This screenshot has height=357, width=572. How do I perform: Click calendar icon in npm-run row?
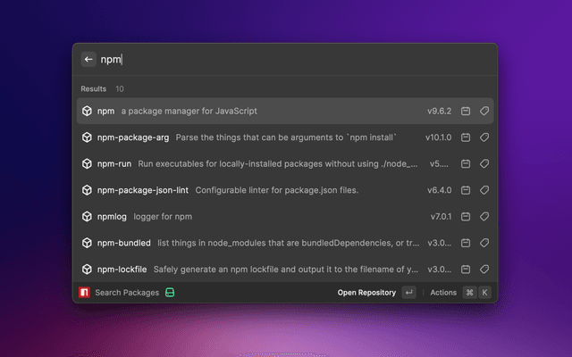(466, 163)
